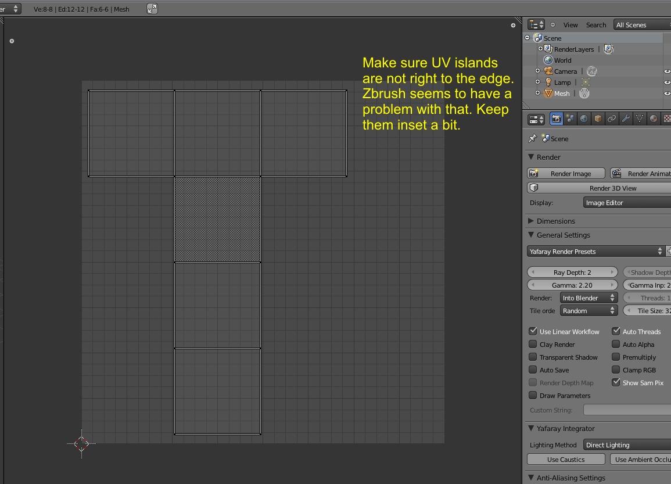671x484 pixels.
Task: Click the Custom String input field
Action: point(626,409)
